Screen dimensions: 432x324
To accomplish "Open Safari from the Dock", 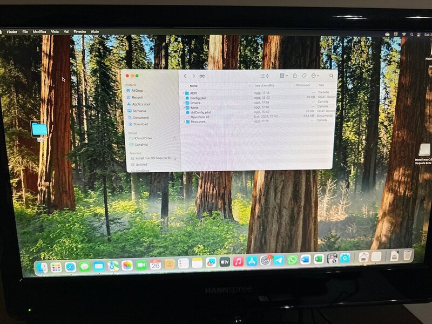I will point(70,267).
